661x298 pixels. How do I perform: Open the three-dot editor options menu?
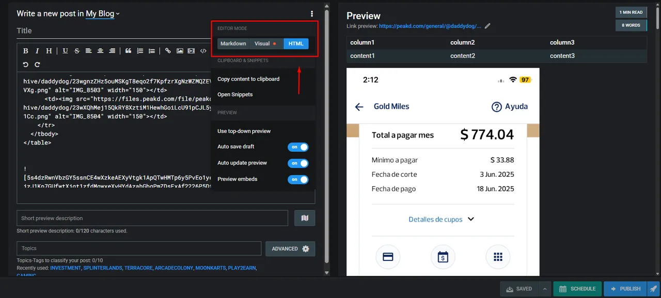312,14
